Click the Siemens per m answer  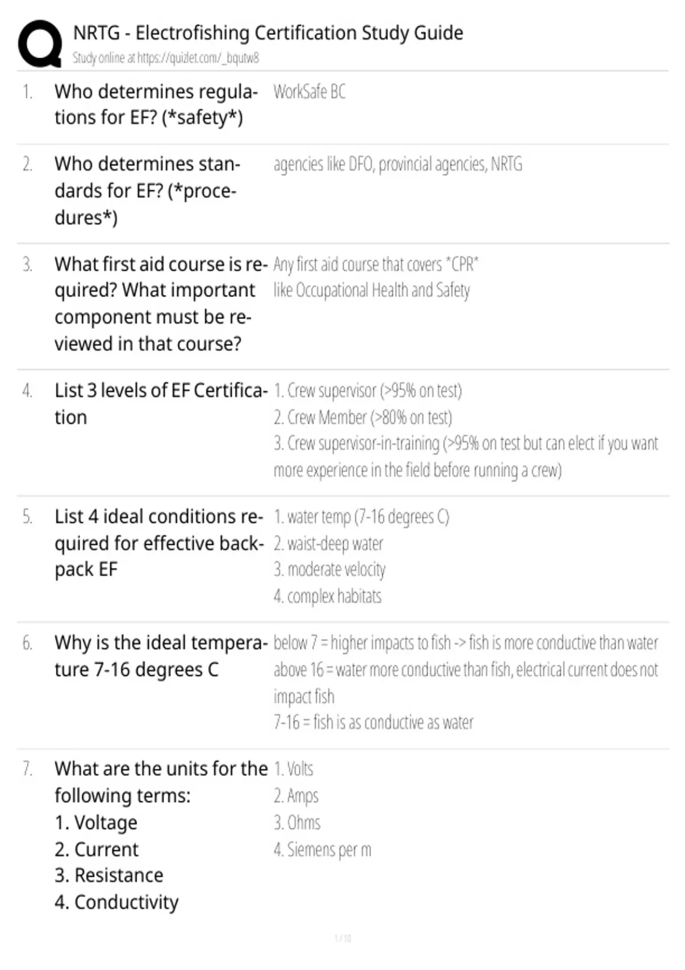point(323,850)
